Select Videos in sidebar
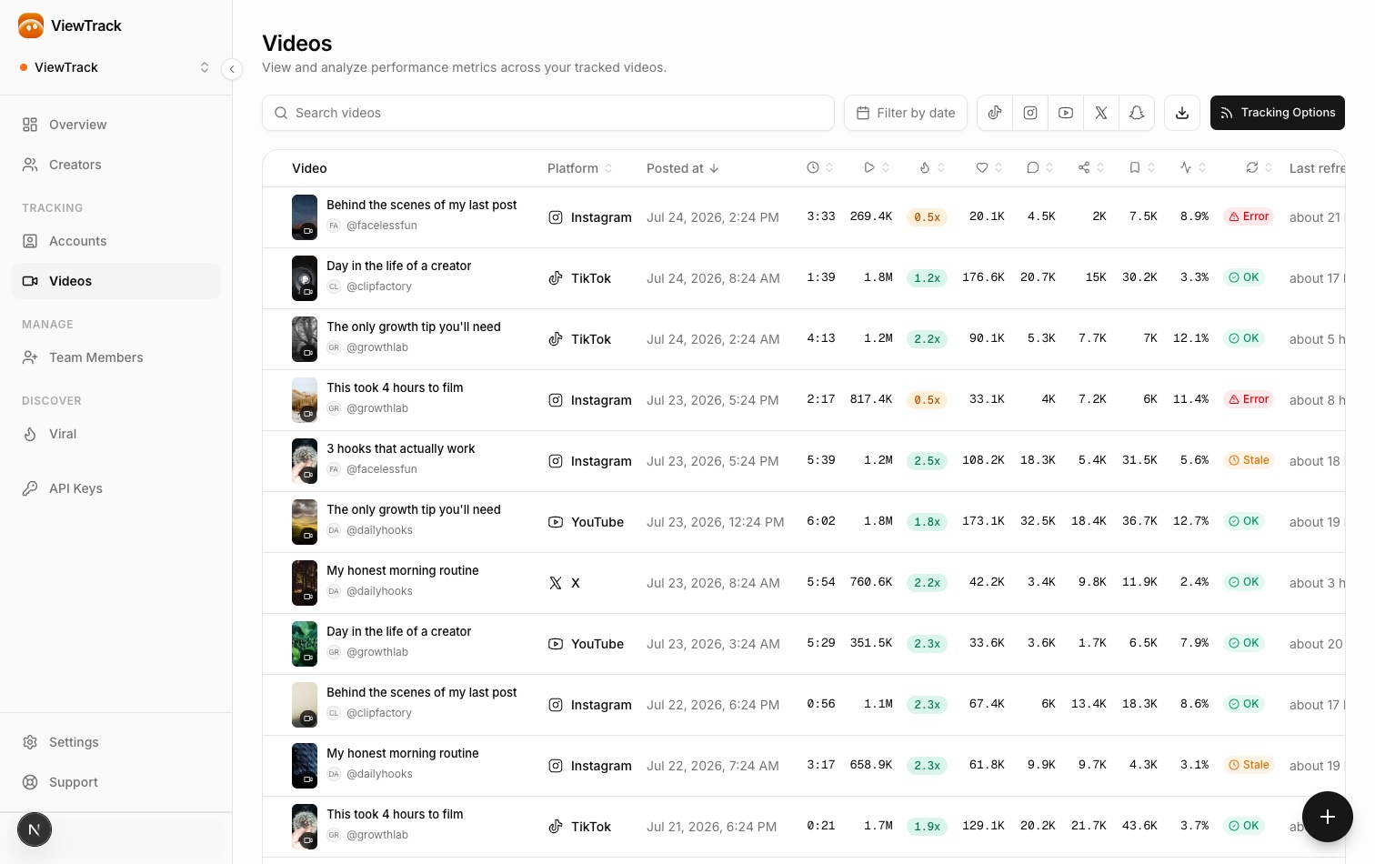The image size is (1375, 864). tap(115, 281)
